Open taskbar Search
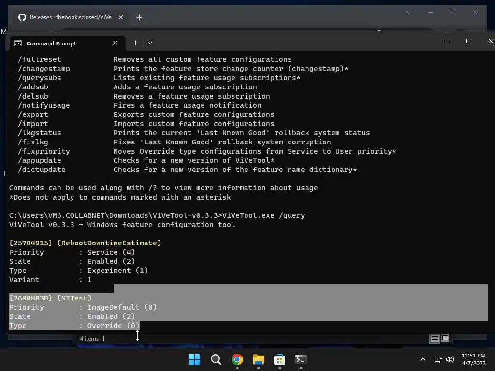 coord(216,359)
